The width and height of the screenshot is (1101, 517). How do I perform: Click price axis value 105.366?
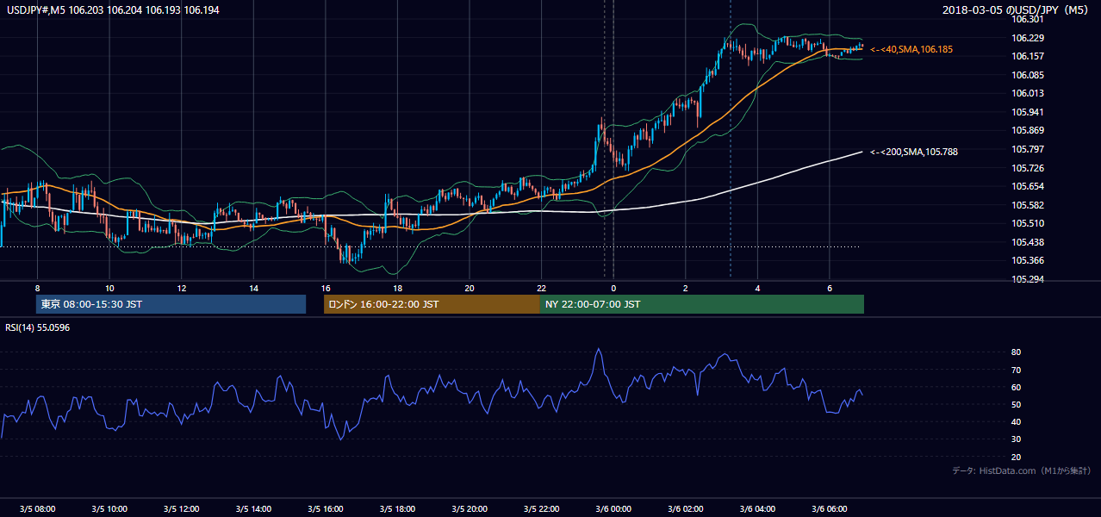(1027, 260)
